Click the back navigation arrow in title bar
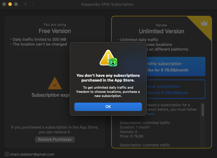 [25, 4]
